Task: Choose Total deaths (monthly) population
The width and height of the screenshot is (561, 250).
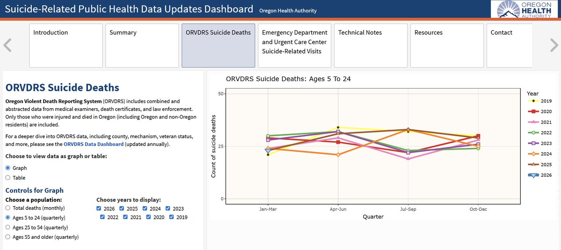Action: (8, 208)
